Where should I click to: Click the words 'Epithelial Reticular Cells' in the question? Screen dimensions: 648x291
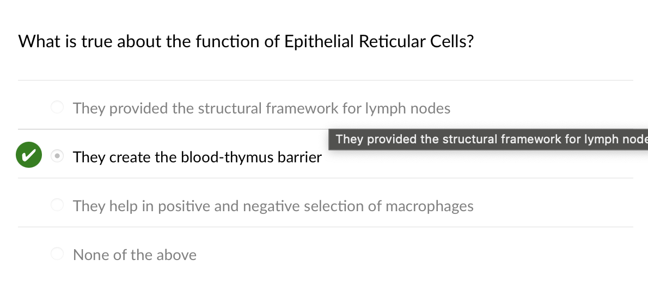tap(378, 41)
